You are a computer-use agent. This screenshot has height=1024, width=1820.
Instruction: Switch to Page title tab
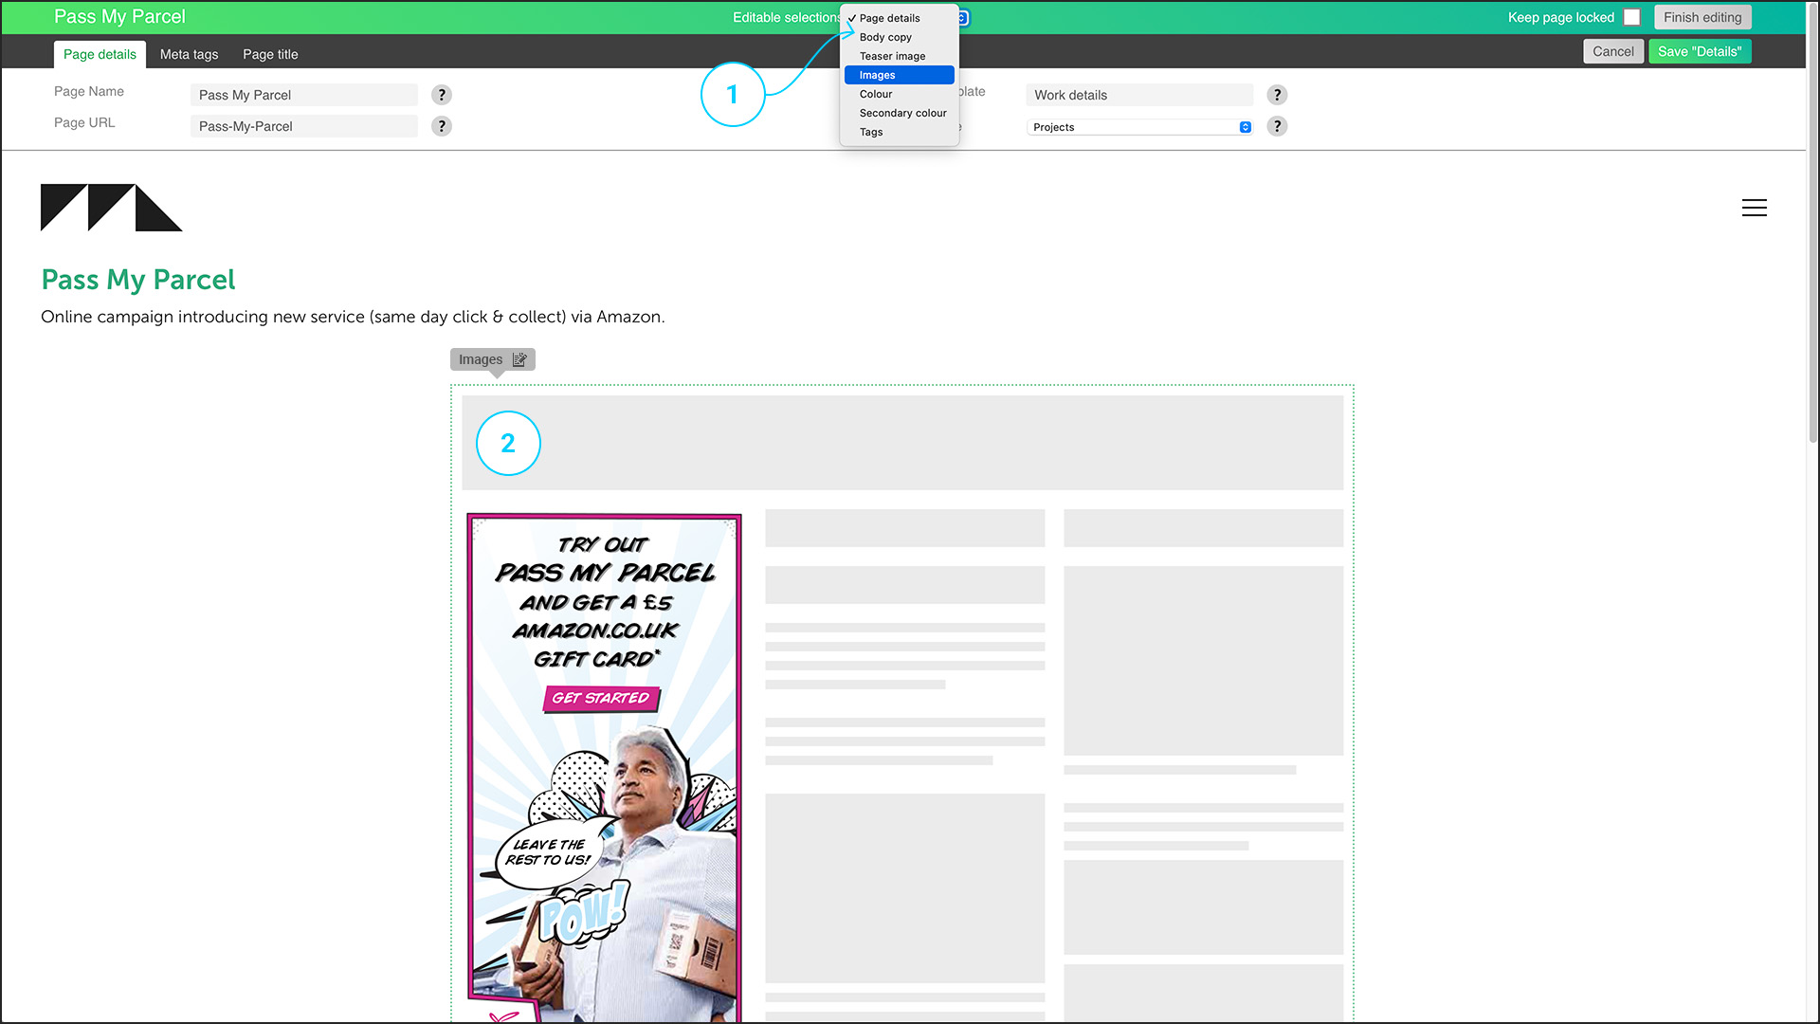270,54
